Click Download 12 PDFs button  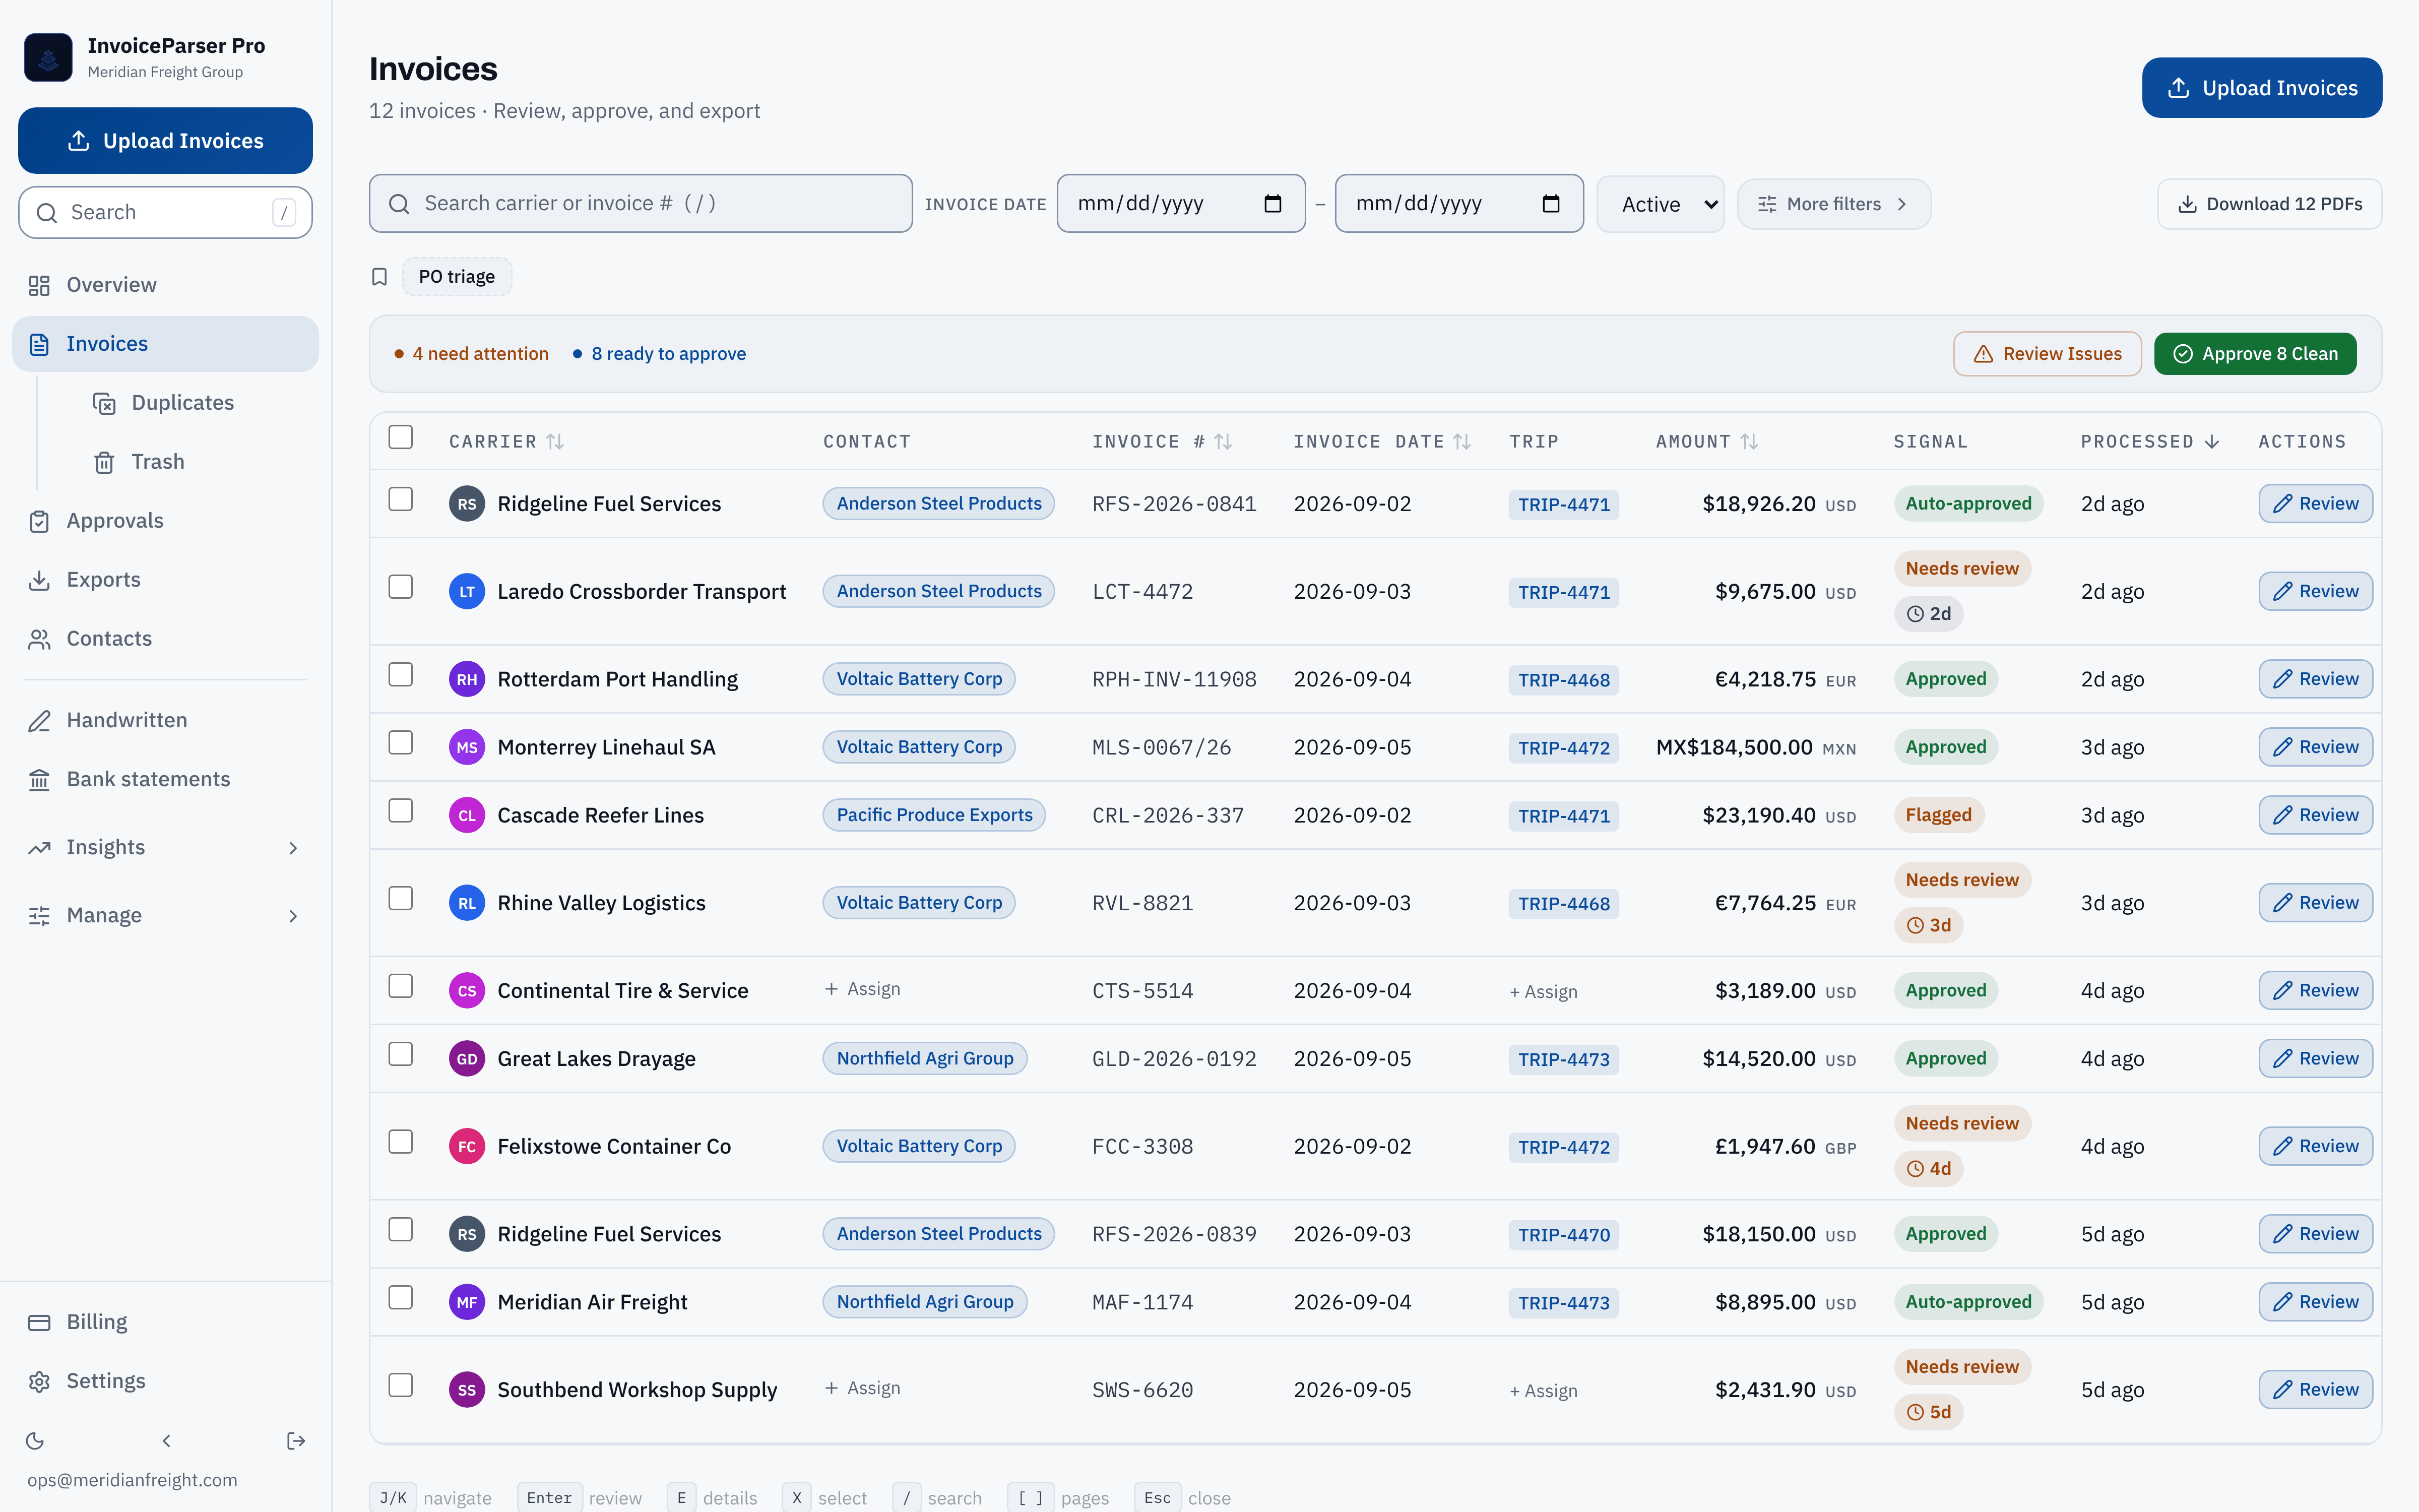[2269, 204]
